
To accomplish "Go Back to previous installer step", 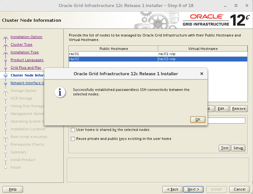I will point(173,189).
